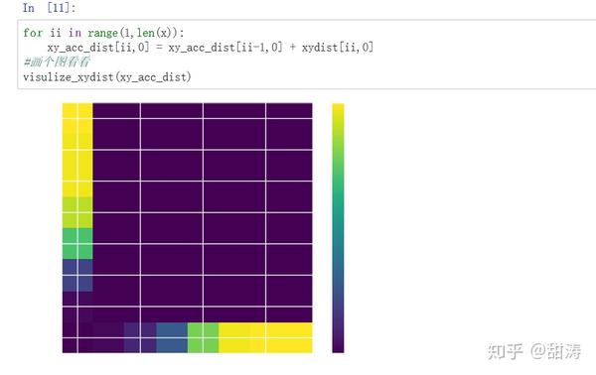The width and height of the screenshot is (596, 375).
Task: Click blue-purple cell in left heatmap column
Action: pyautogui.click(x=77, y=275)
